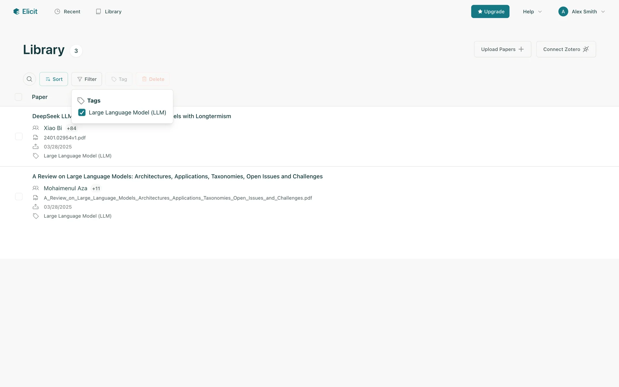The height and width of the screenshot is (387, 619).
Task: Click the Connect Zotero button
Action: (566, 49)
